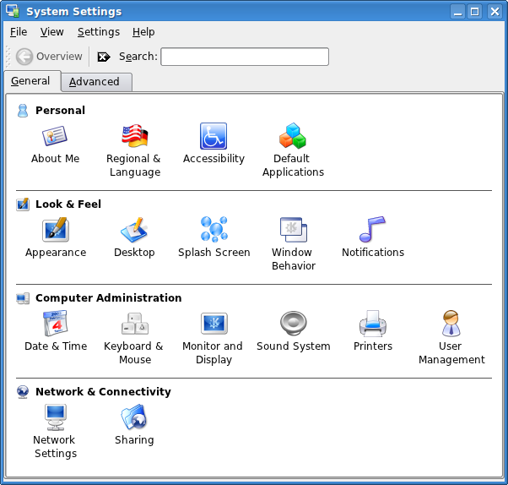Focus the Search input field
508x485 pixels.
pos(245,57)
